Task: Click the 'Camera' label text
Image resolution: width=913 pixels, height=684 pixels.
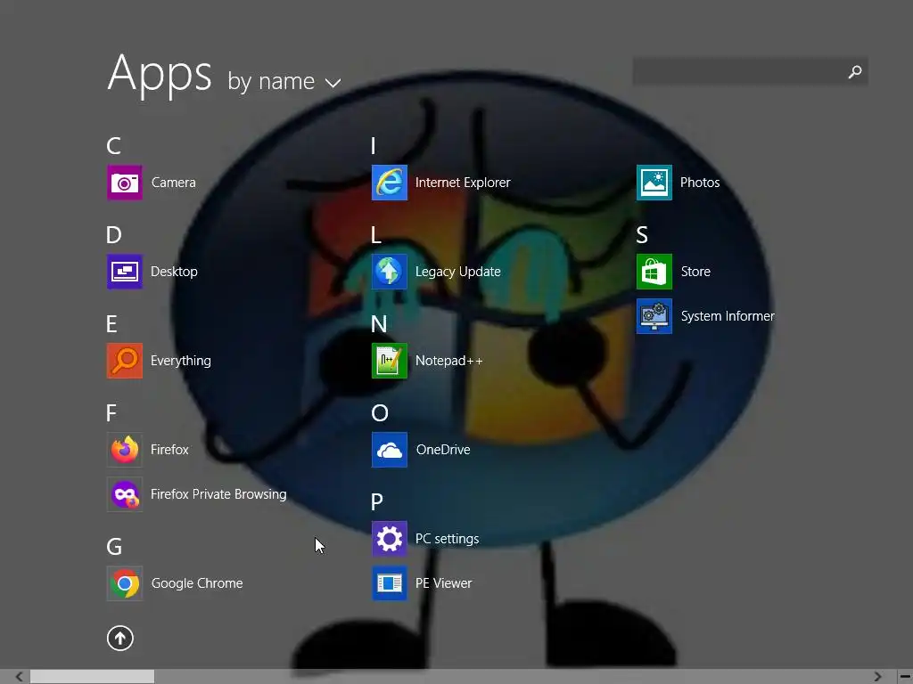Action: 174,183
